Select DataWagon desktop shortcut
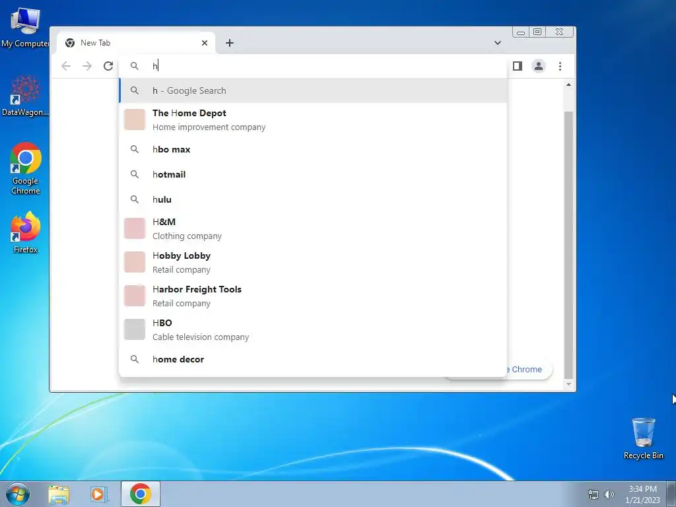Image resolution: width=676 pixels, height=507 pixels. [x=25, y=96]
